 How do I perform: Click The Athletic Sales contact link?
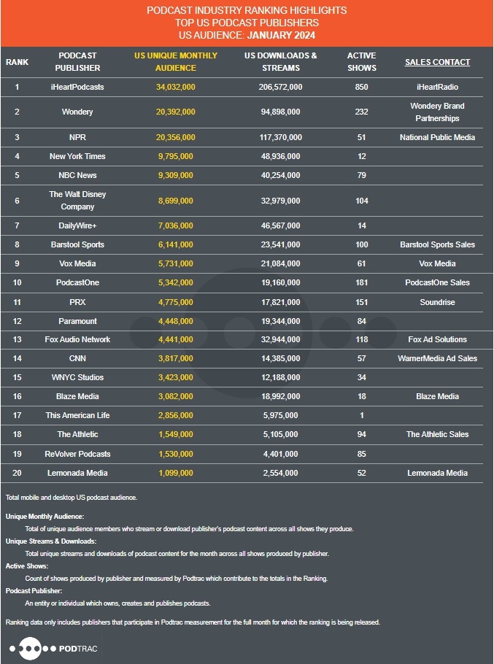coord(437,434)
